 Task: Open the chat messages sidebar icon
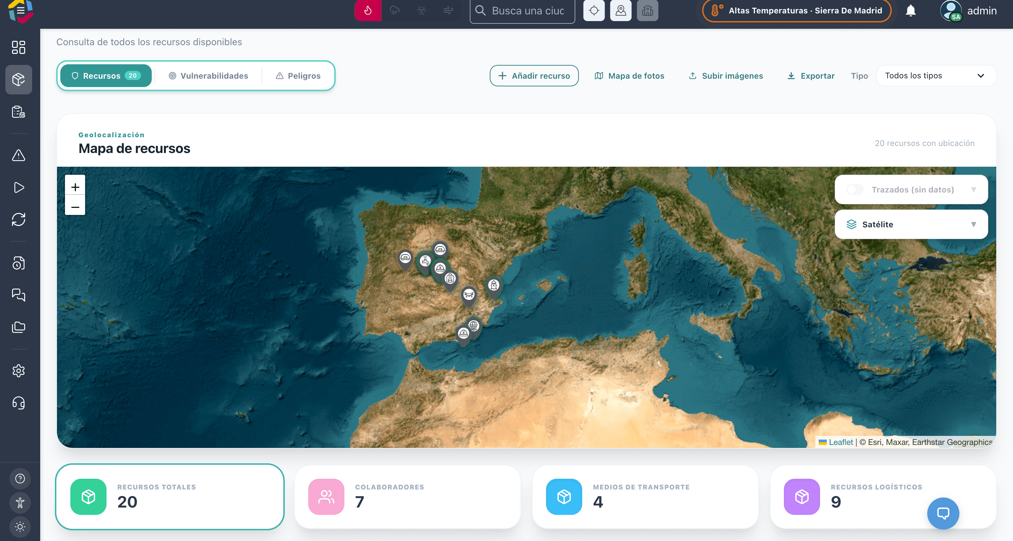[18, 295]
